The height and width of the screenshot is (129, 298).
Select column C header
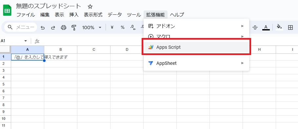(94, 49)
